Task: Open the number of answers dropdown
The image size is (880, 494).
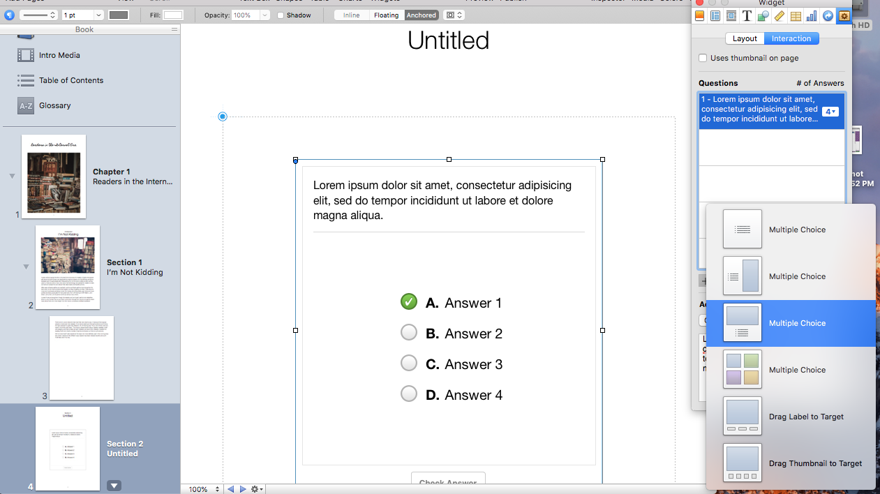Action: (830, 112)
